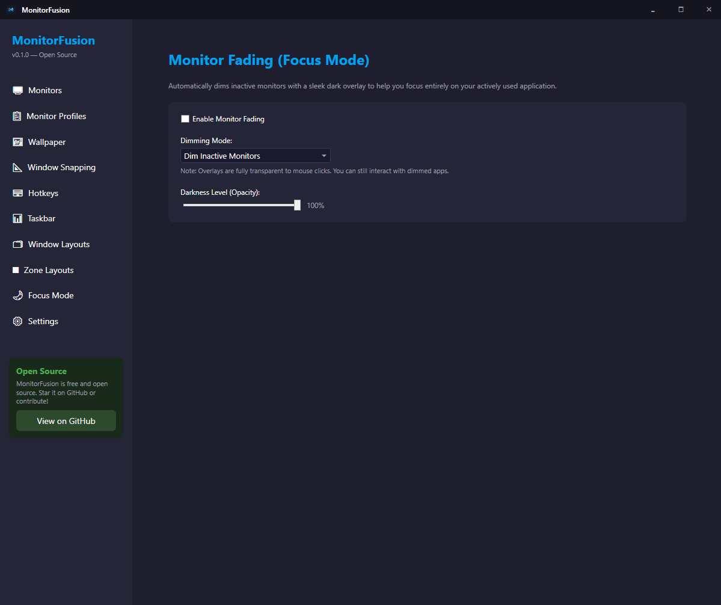Adjust the Darkness Level opacity slider
The width and height of the screenshot is (721, 605).
tap(296, 204)
